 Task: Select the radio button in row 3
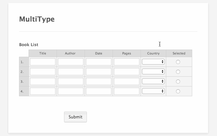pyautogui.click(x=178, y=82)
